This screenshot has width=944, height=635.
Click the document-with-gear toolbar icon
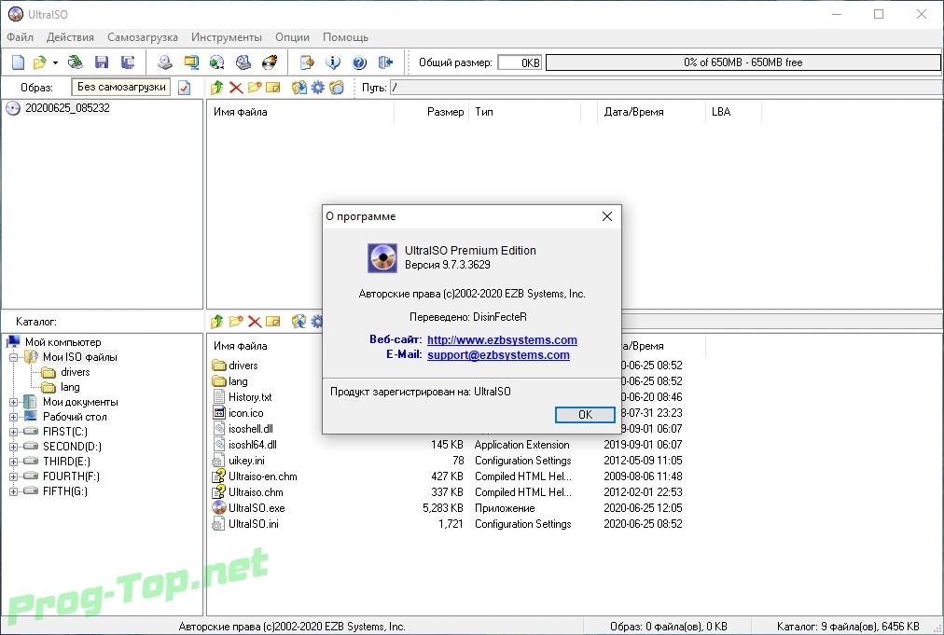(307, 62)
